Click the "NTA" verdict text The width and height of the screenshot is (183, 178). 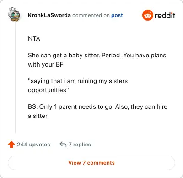[x=34, y=39]
